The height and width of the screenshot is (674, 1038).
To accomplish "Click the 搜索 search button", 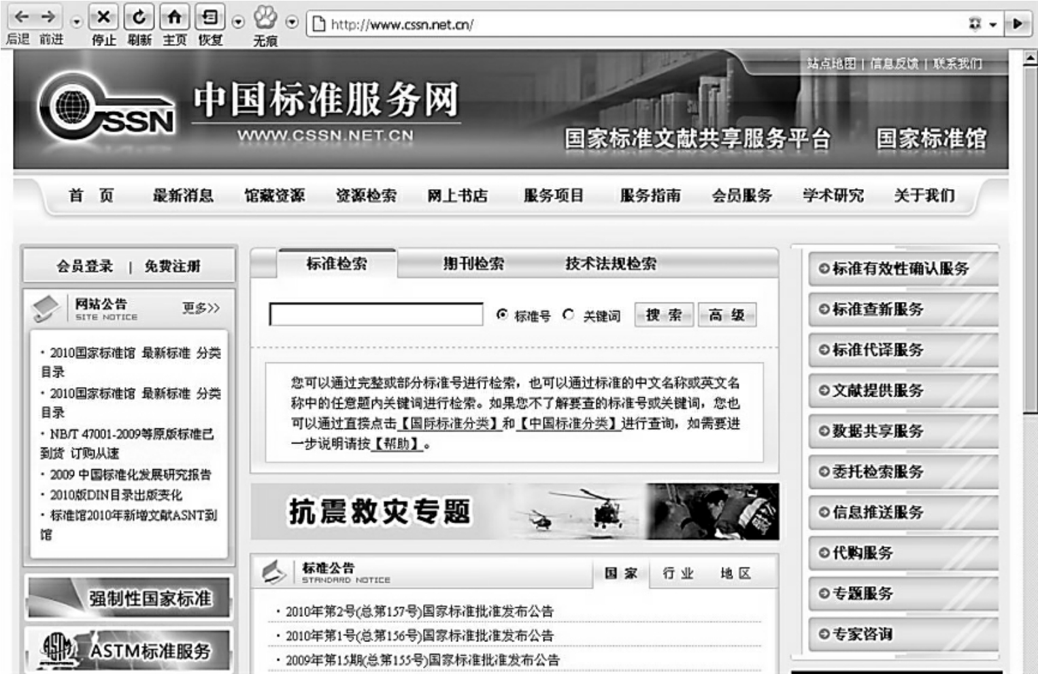I will click(x=664, y=315).
